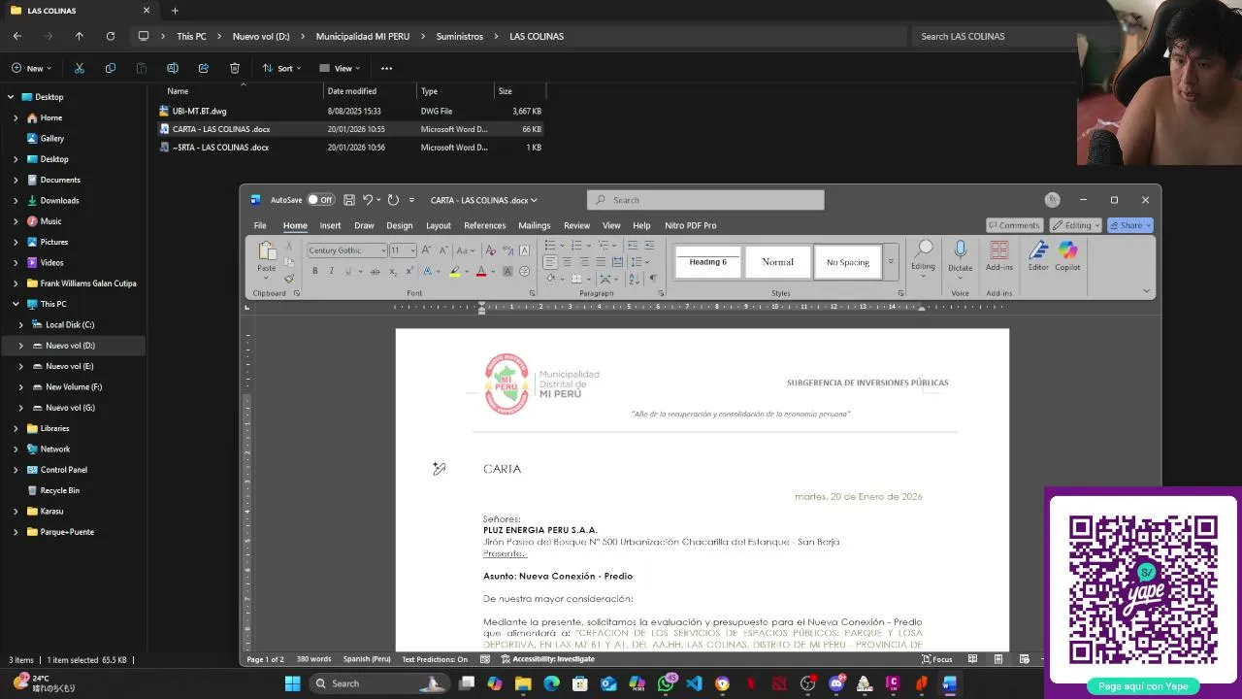1242x699 pixels.
Task: Go up one folder in File Explorer
Action: point(80,36)
